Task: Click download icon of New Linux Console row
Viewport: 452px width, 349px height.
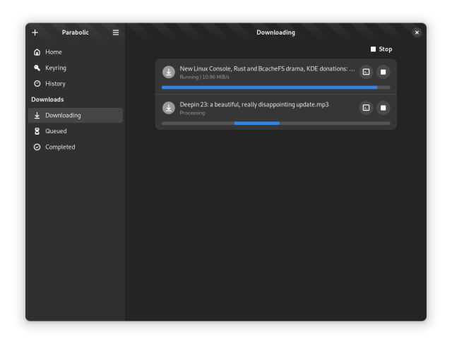Action: [x=169, y=72]
